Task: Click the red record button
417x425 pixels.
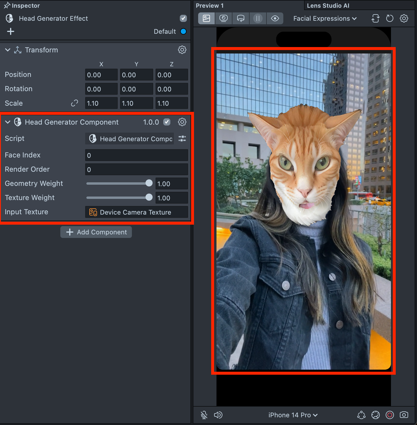Action: (x=389, y=415)
